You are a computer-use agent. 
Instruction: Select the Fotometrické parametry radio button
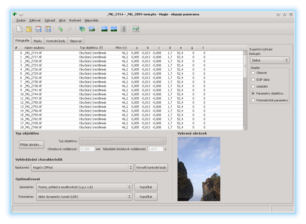[x=253, y=100]
